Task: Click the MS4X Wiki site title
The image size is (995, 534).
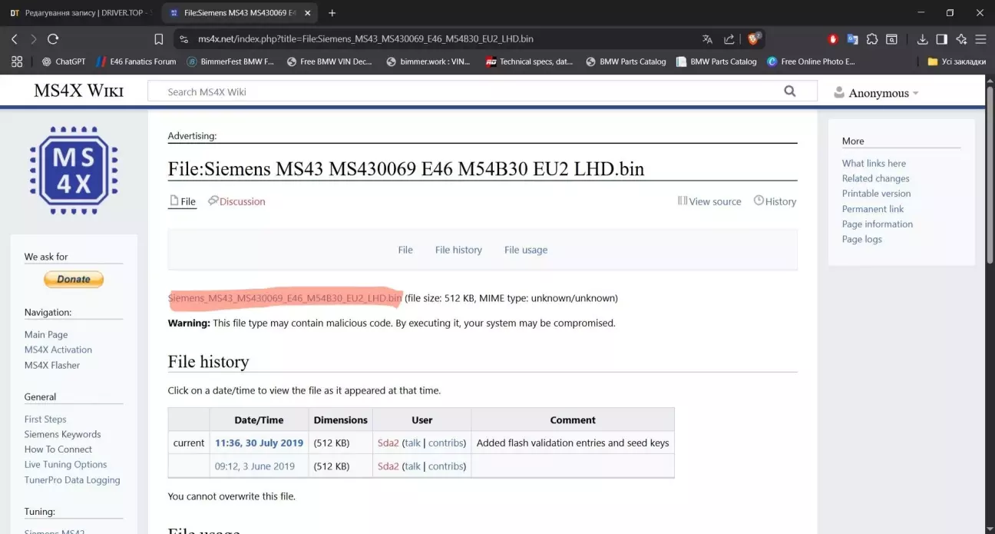Action: (78, 91)
